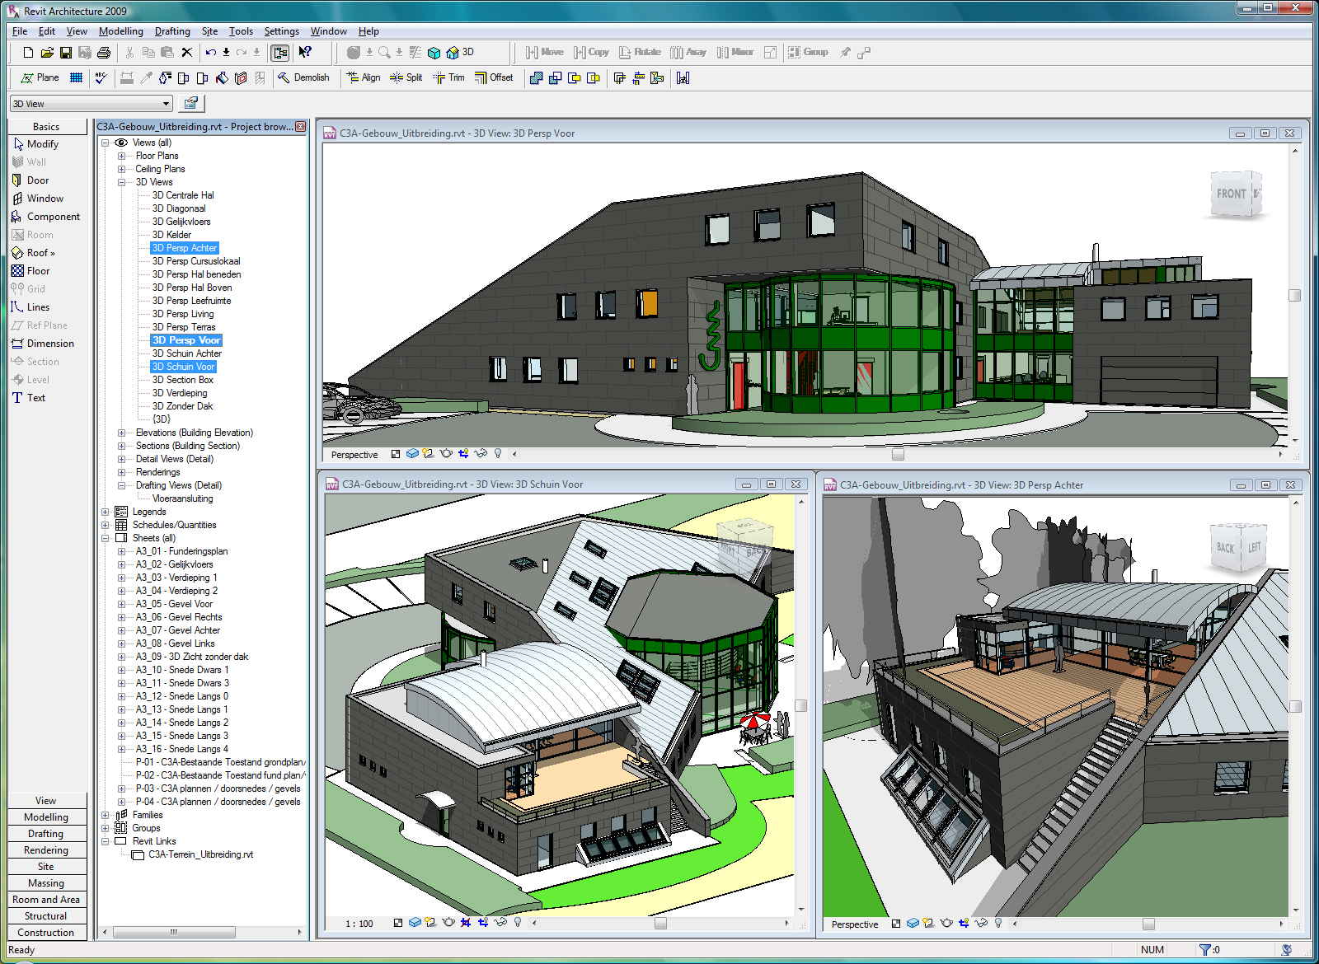This screenshot has width=1319, height=964.
Task: Click Rendering teapot icon in Schuin Voor view
Action: point(448,923)
